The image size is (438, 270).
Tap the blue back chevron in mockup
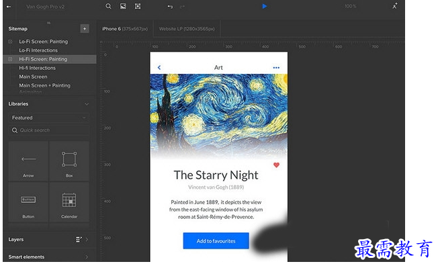[159, 68]
